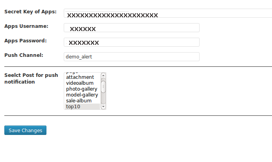272x162 pixels.
Task: Select the Apps Password text box
Action: point(131,42)
